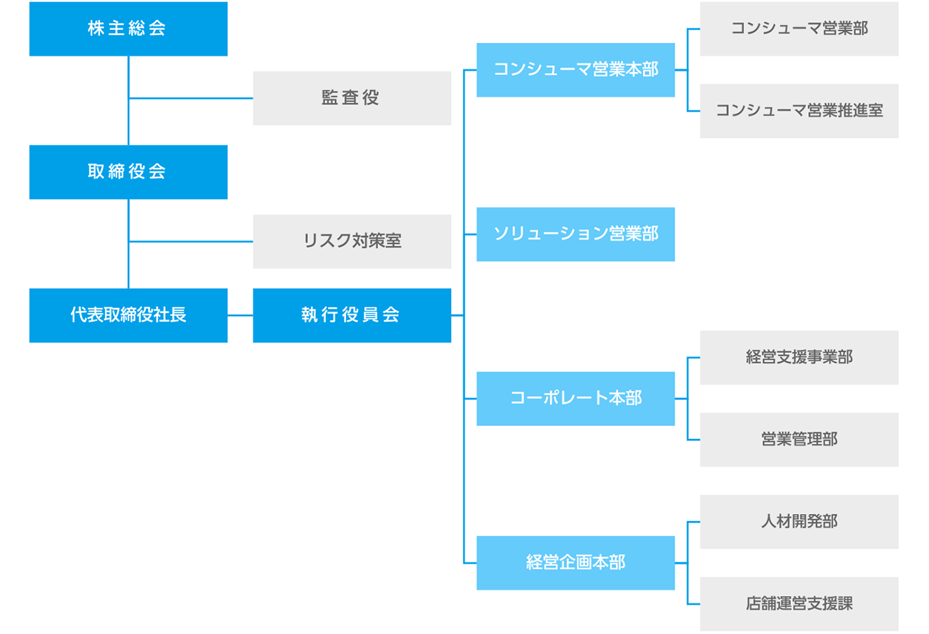Select the コーポレート本部 node

(575, 399)
